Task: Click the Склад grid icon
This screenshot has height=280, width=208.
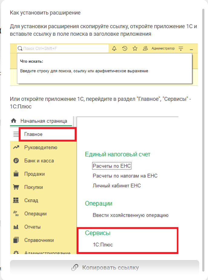Action: click(x=16, y=200)
